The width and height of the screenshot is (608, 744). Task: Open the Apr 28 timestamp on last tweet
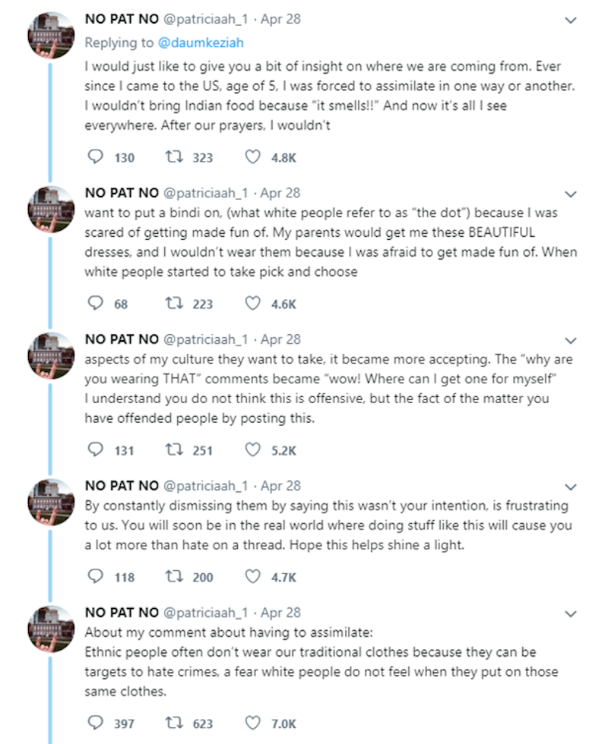coord(280,613)
